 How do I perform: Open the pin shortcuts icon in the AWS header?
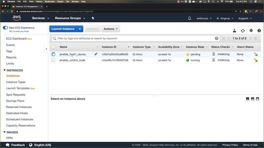pos(93,18)
